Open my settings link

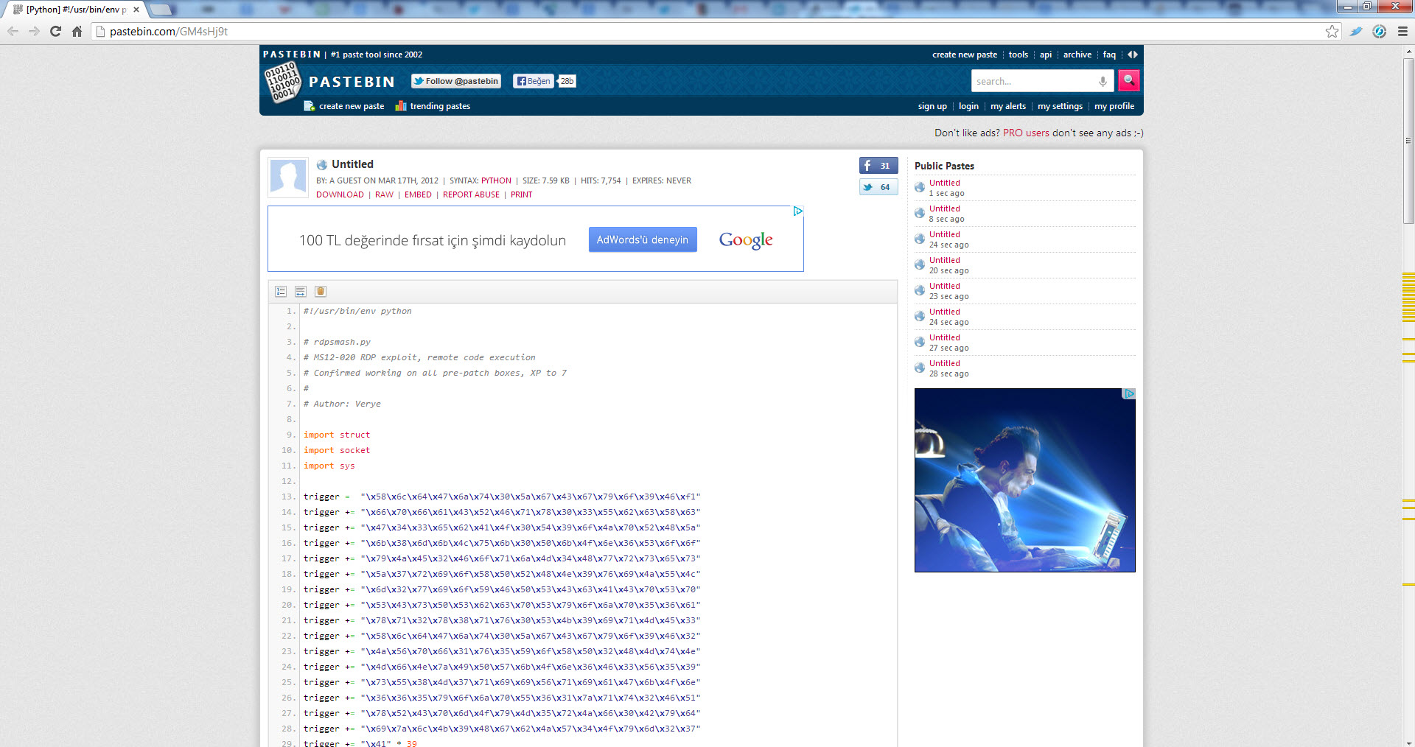(1060, 106)
